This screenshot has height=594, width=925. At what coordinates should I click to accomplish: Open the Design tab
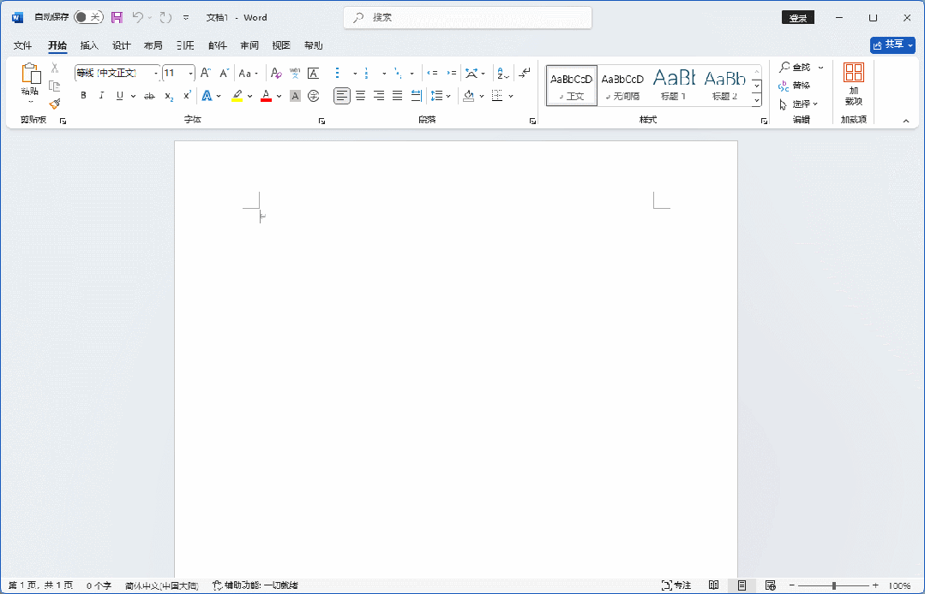122,45
